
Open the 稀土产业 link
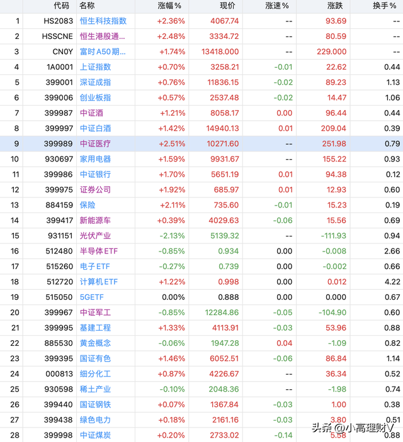pyautogui.click(x=95, y=389)
